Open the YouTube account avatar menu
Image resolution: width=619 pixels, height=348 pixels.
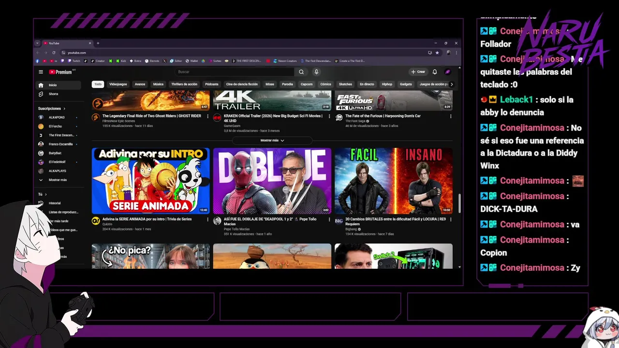click(448, 72)
